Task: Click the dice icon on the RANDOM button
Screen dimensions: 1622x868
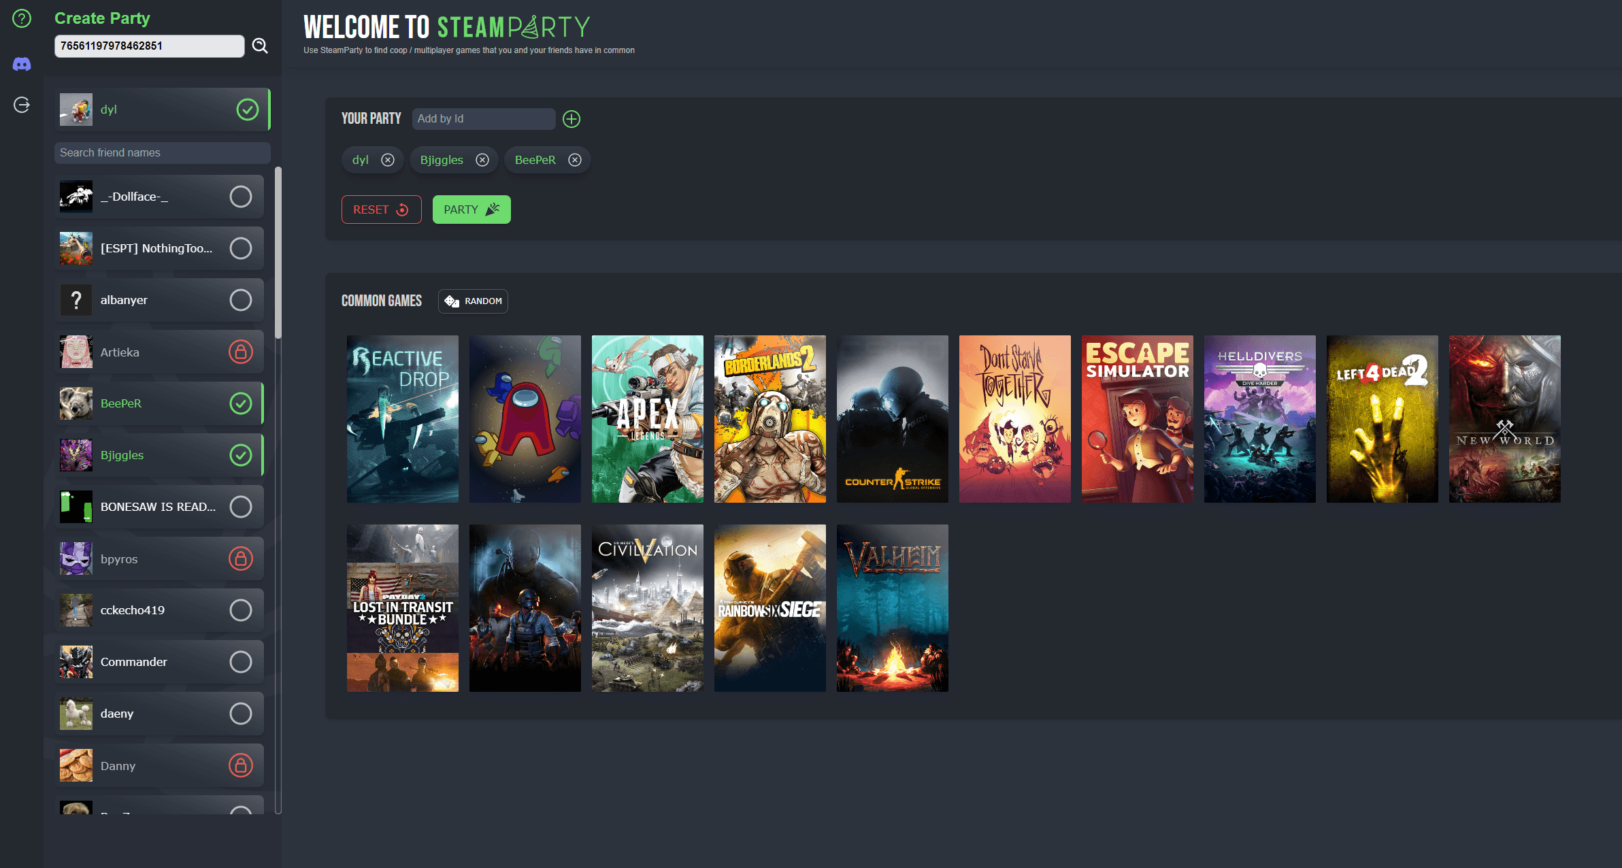Action: [x=451, y=301]
